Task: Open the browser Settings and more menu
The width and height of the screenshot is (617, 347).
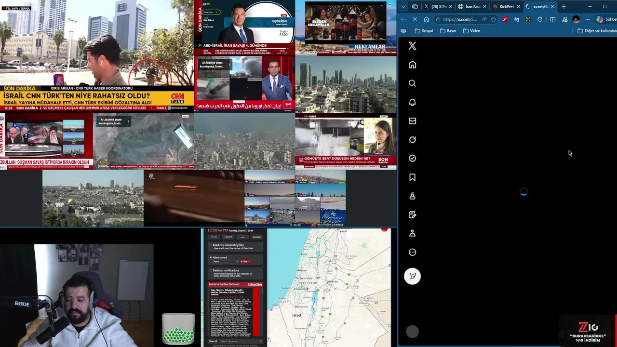Action: [588, 19]
